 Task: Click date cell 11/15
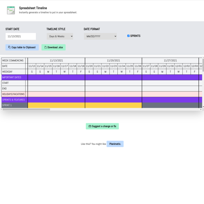48,66
